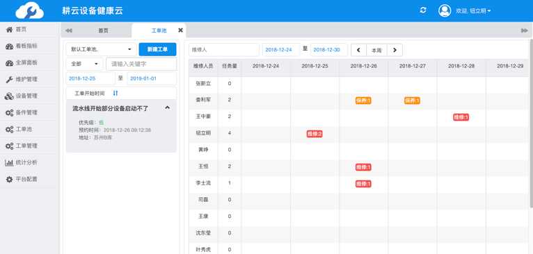Go to previous week arrow
The height and width of the screenshot is (254, 533).
click(358, 50)
